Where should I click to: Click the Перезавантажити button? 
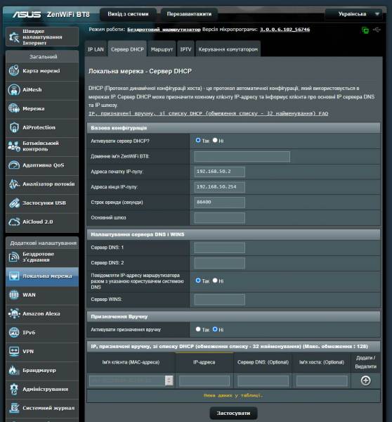click(x=189, y=14)
